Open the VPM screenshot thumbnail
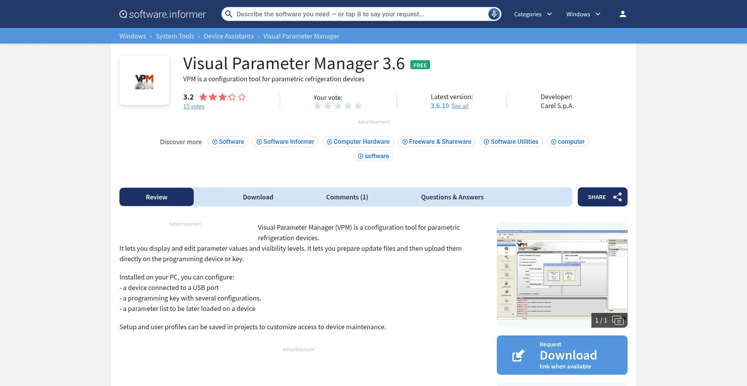The height and width of the screenshot is (386, 747). tap(562, 275)
